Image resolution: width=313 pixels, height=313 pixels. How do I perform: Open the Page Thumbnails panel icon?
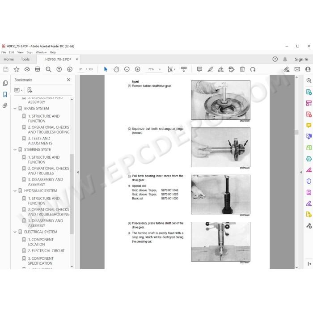[5, 83]
